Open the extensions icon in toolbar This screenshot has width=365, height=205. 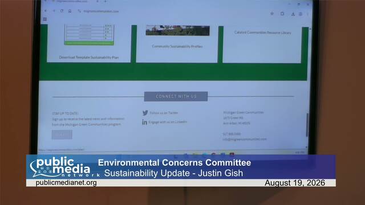[282, 14]
